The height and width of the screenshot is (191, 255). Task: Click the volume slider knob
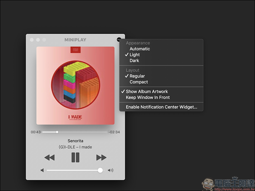click(x=100, y=170)
